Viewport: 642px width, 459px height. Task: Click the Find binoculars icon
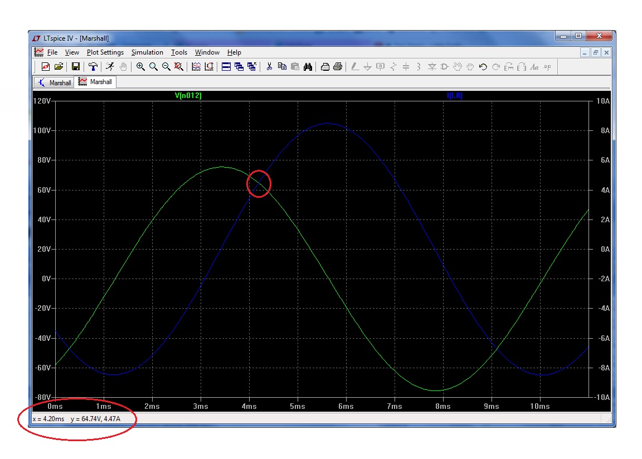(308, 67)
